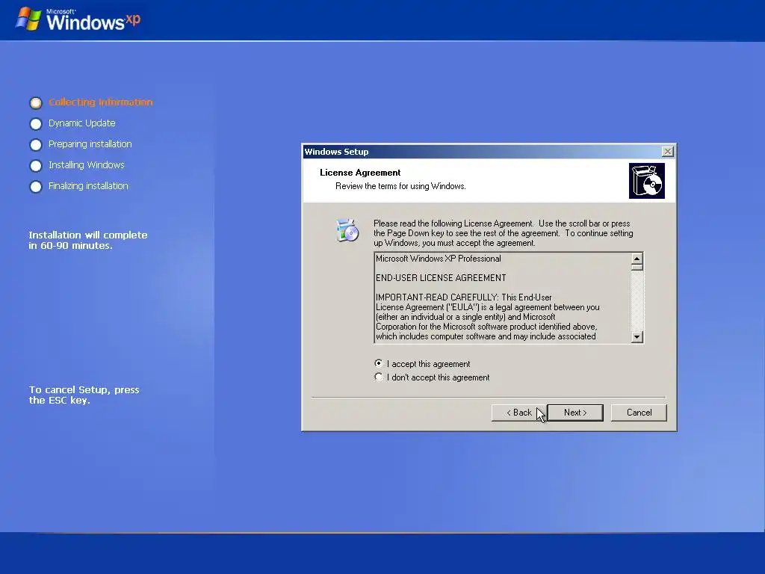Close the Windows Setup dialog
Screen dimensions: 765x574
coord(667,151)
